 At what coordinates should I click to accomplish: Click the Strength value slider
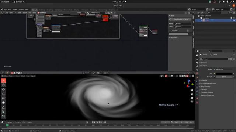click(224, 77)
